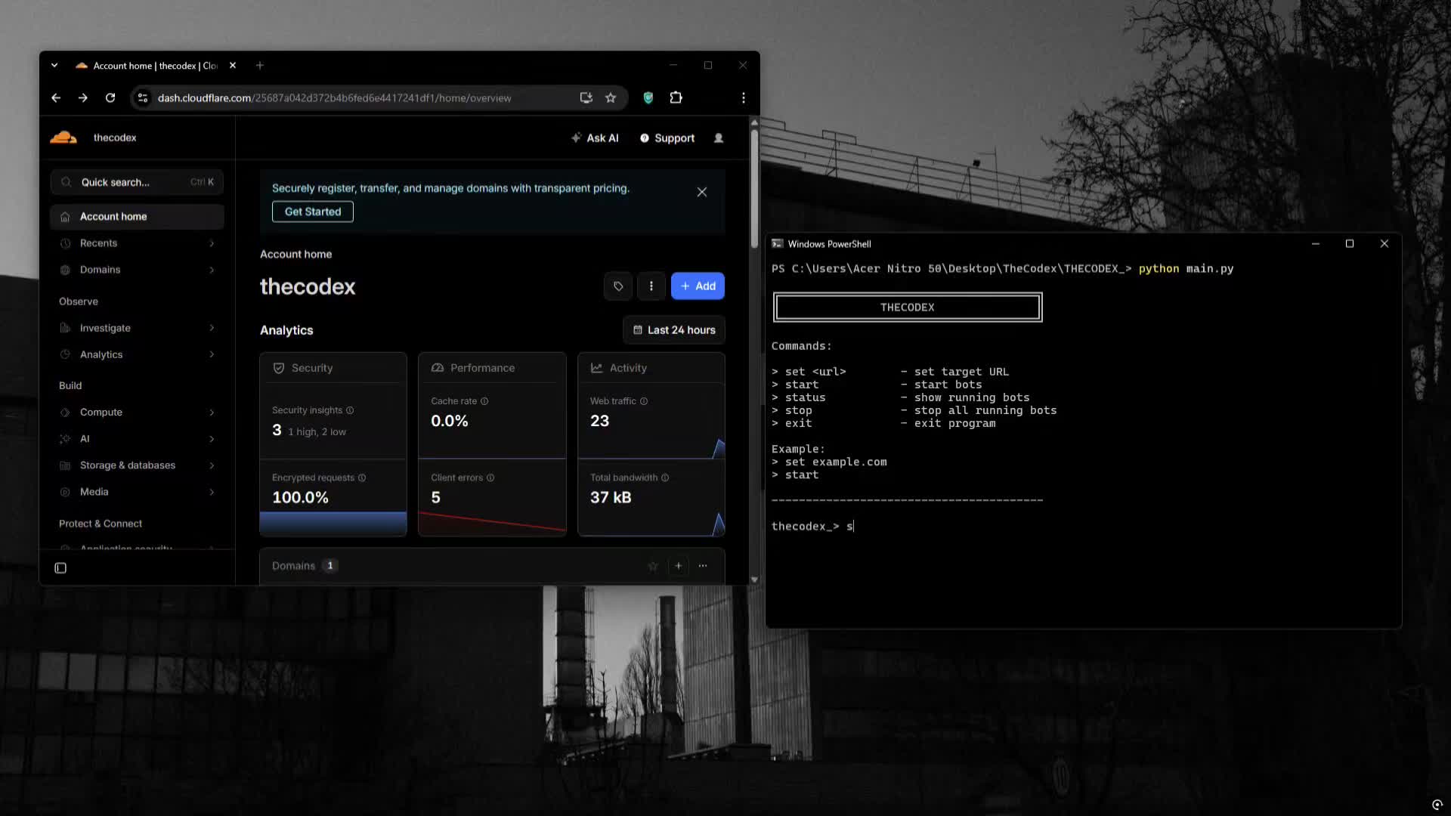Click the tag icon next to thecodex
This screenshot has height=816, width=1451.
pyautogui.click(x=618, y=286)
